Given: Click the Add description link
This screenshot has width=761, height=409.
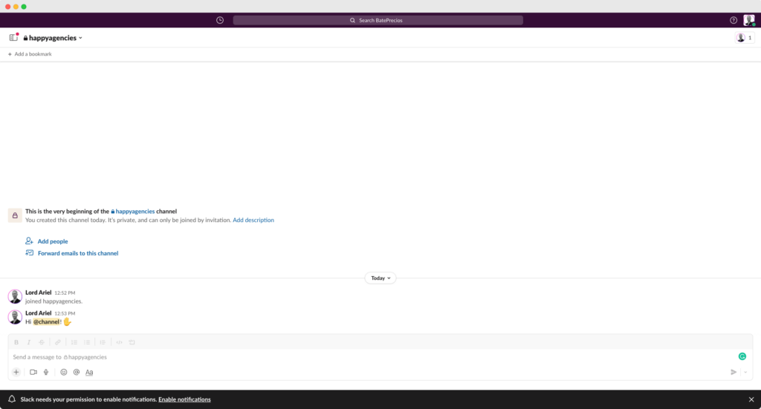Looking at the screenshot, I should coord(253,220).
